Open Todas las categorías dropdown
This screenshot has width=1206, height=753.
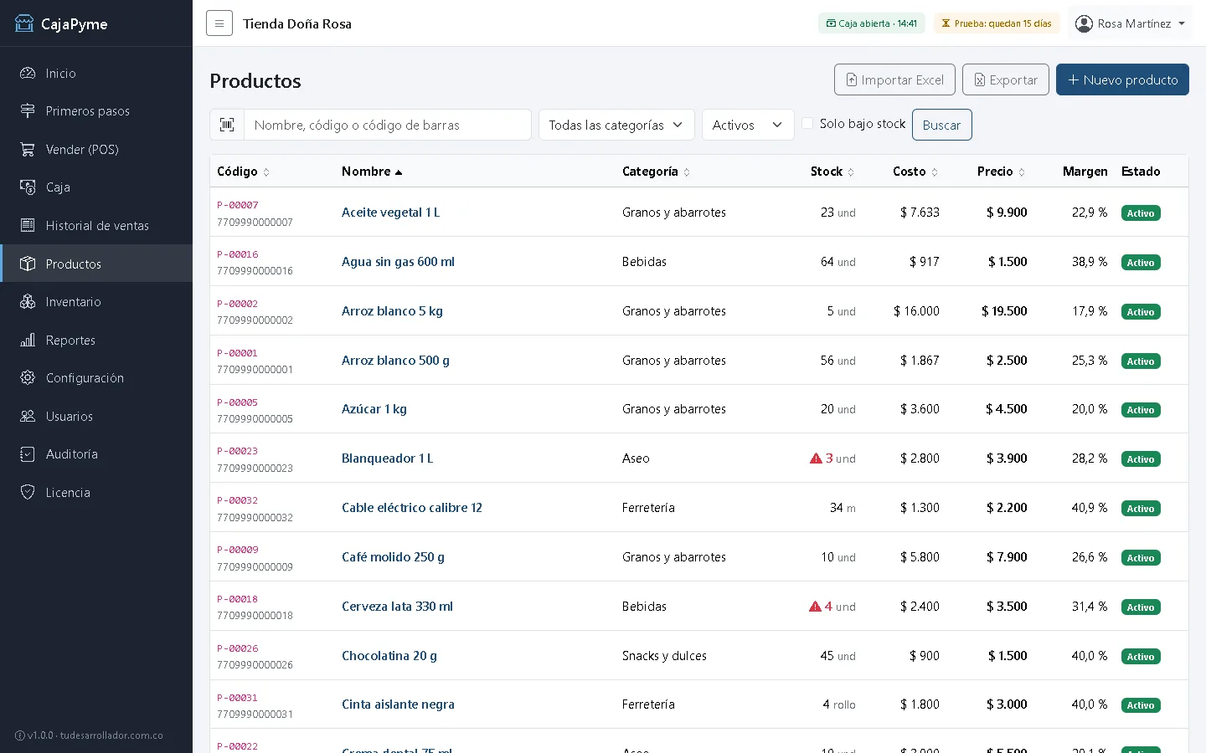616,125
